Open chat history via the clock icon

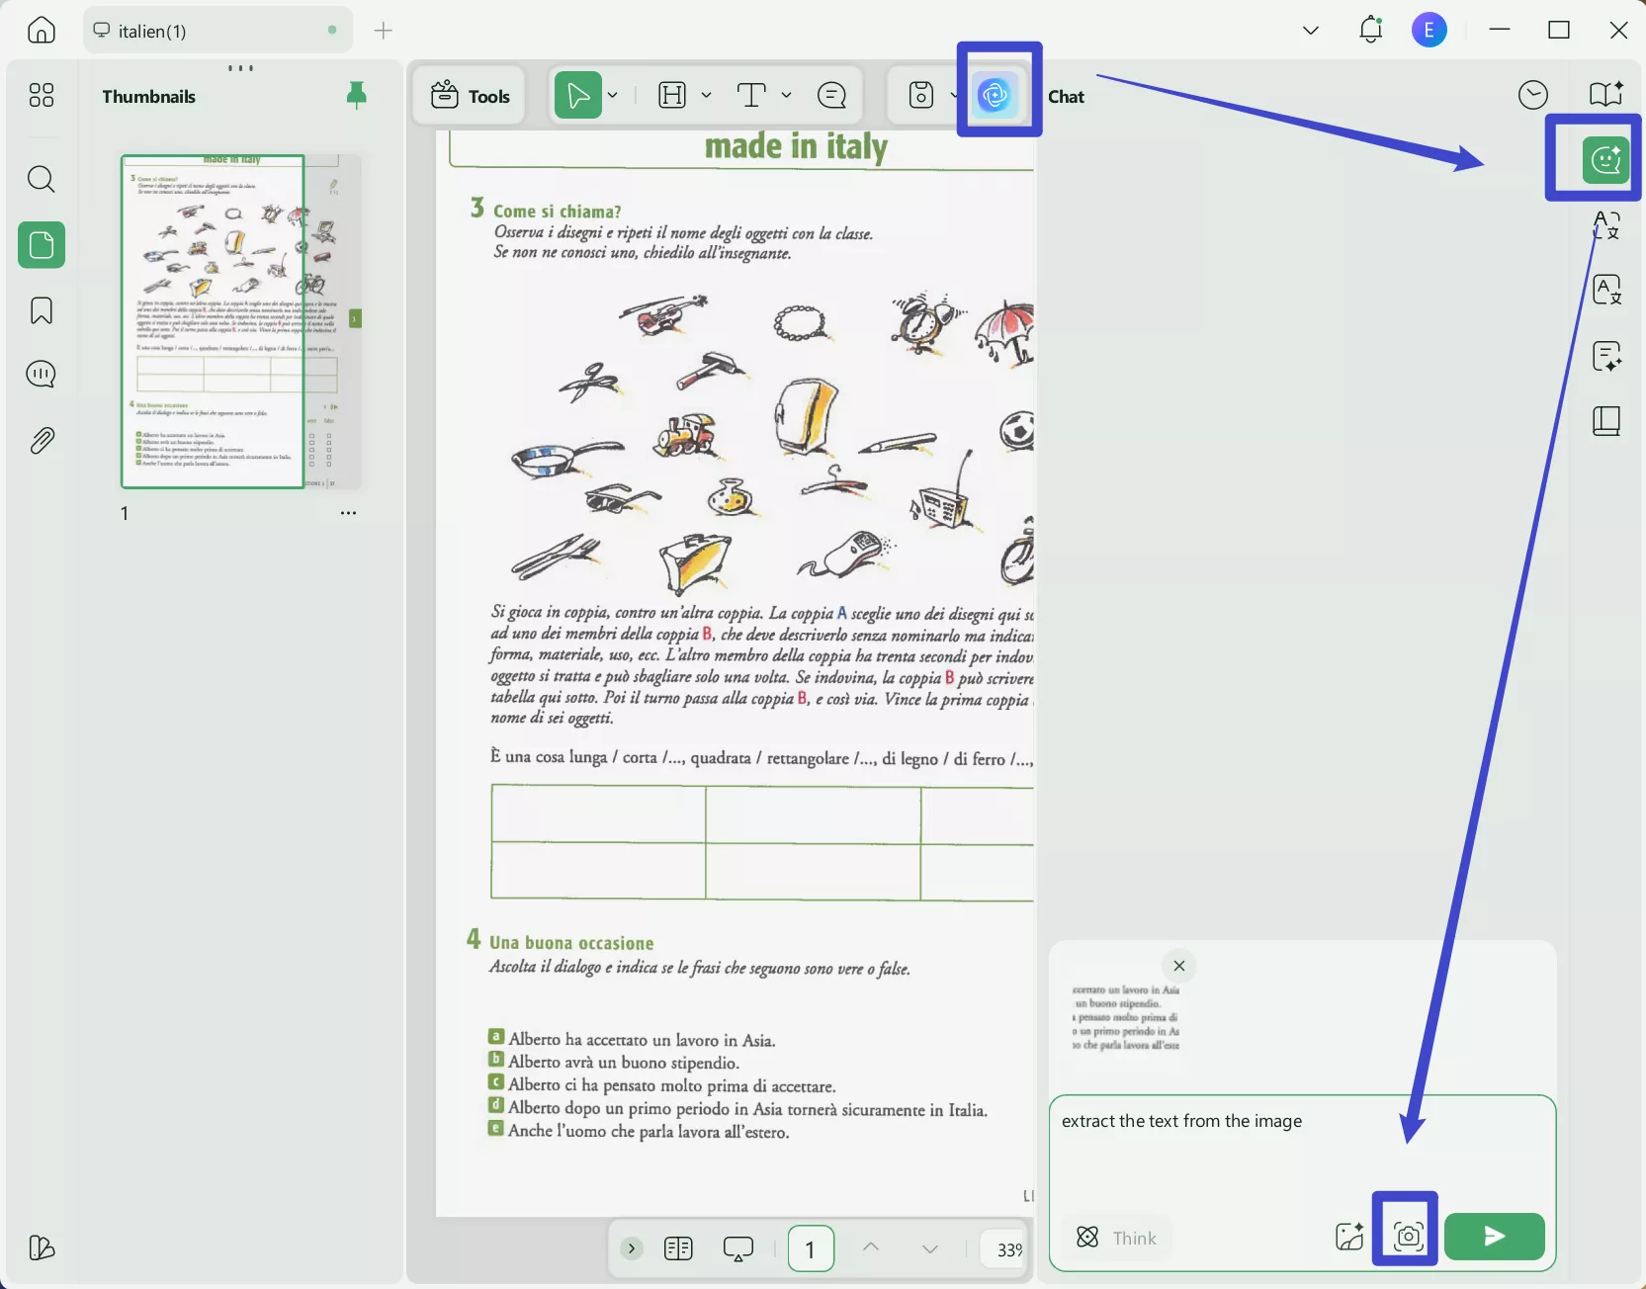tap(1533, 94)
